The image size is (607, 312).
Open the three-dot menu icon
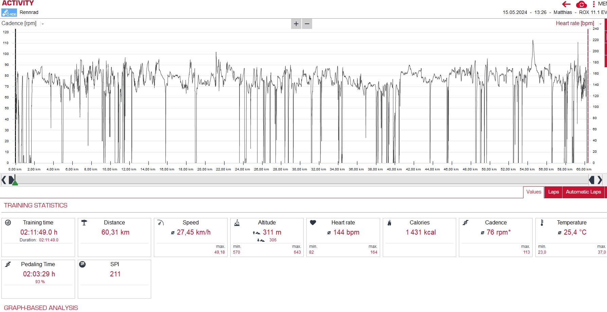point(593,4)
